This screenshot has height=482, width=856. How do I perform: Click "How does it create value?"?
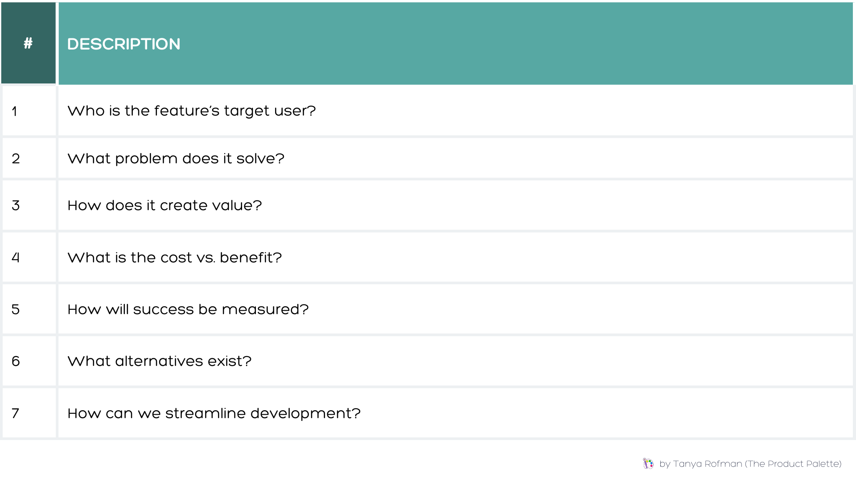pos(165,205)
